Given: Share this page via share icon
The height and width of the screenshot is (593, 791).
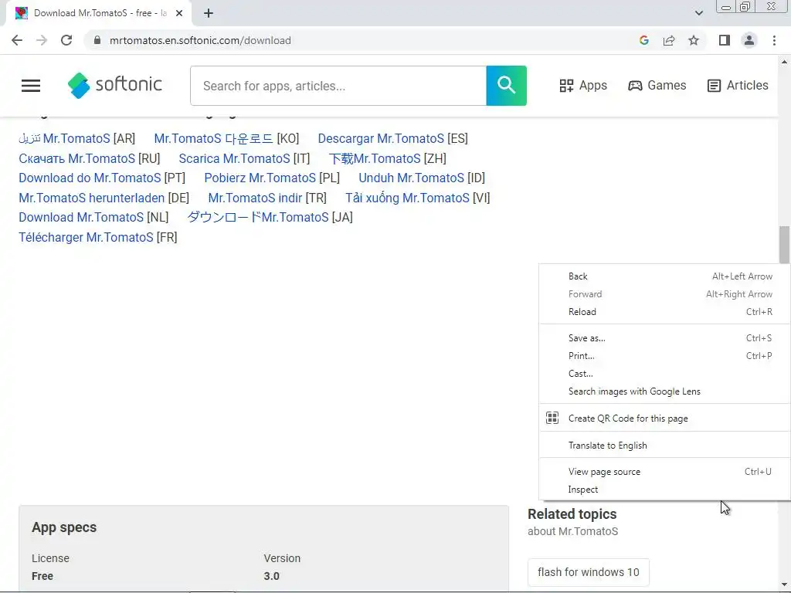Looking at the screenshot, I should (669, 40).
